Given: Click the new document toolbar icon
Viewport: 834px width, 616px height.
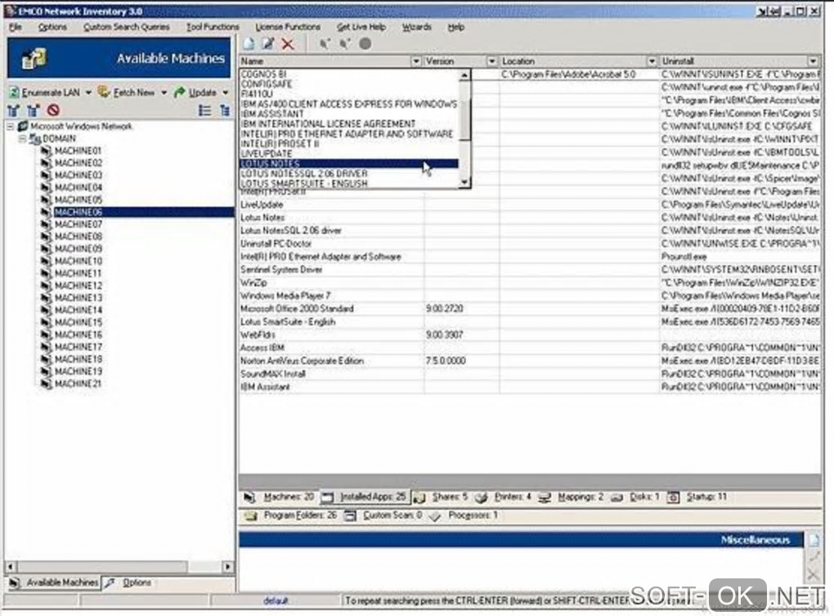Looking at the screenshot, I should coord(249,44).
